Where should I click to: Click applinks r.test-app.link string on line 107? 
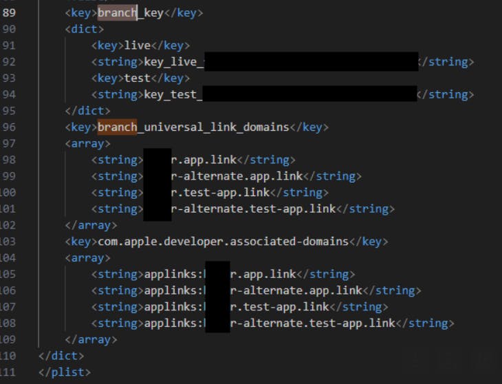[x=237, y=307]
